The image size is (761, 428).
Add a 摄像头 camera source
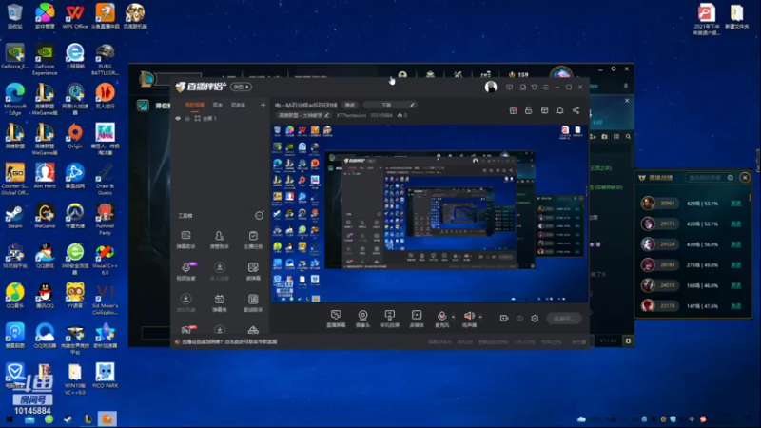click(362, 319)
